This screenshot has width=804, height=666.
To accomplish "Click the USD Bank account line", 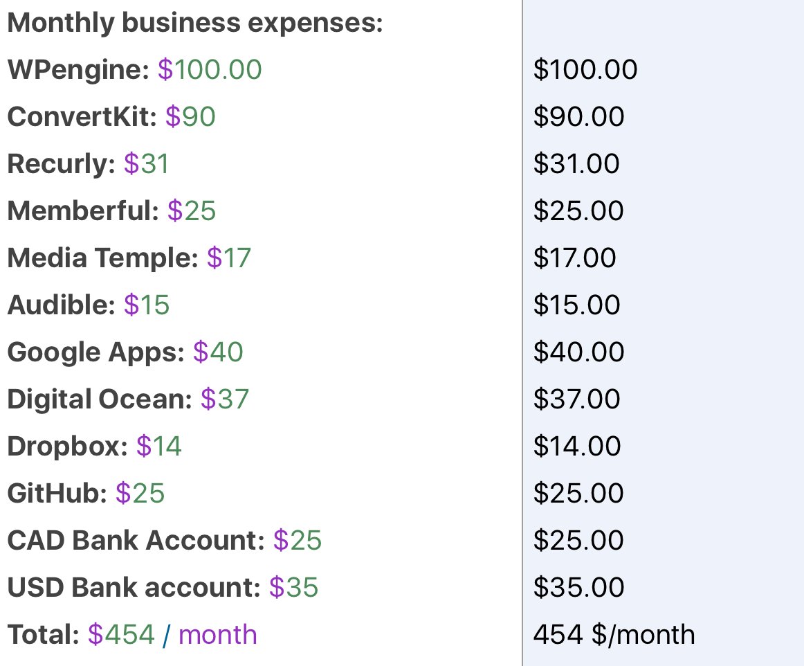I will 163,588.
